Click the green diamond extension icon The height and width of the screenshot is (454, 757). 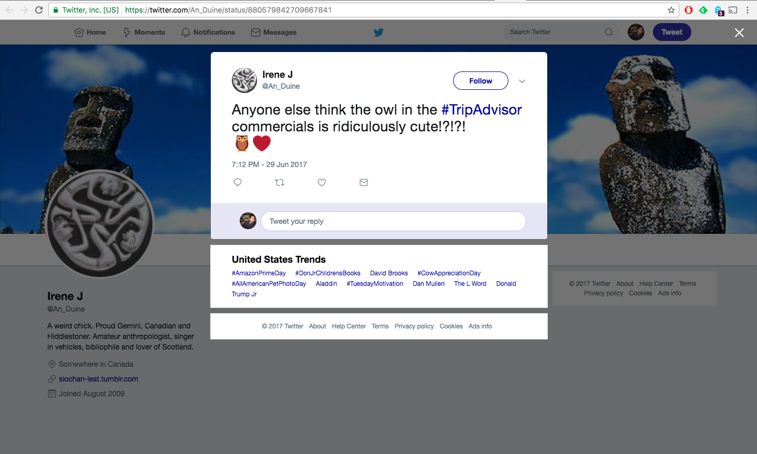click(x=703, y=10)
